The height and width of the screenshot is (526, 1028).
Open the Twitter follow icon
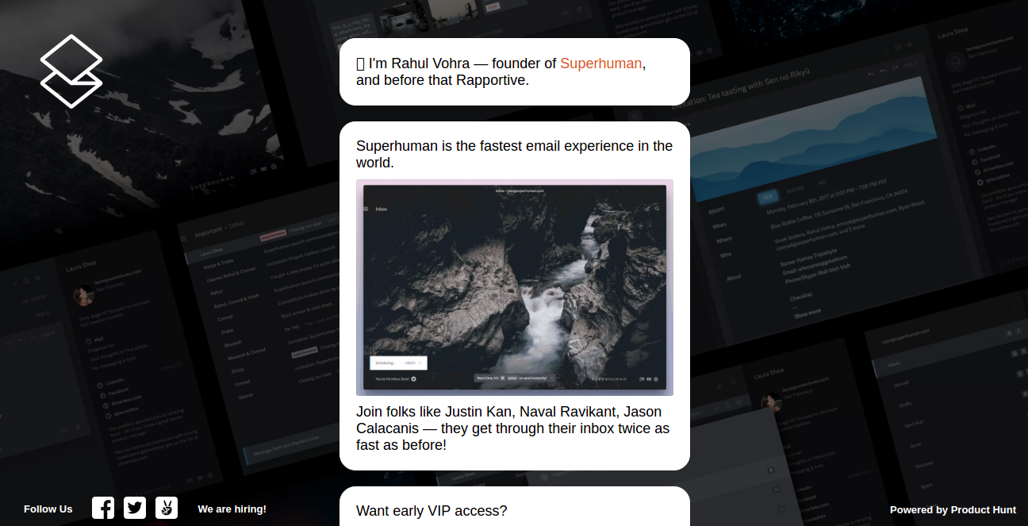tap(135, 508)
